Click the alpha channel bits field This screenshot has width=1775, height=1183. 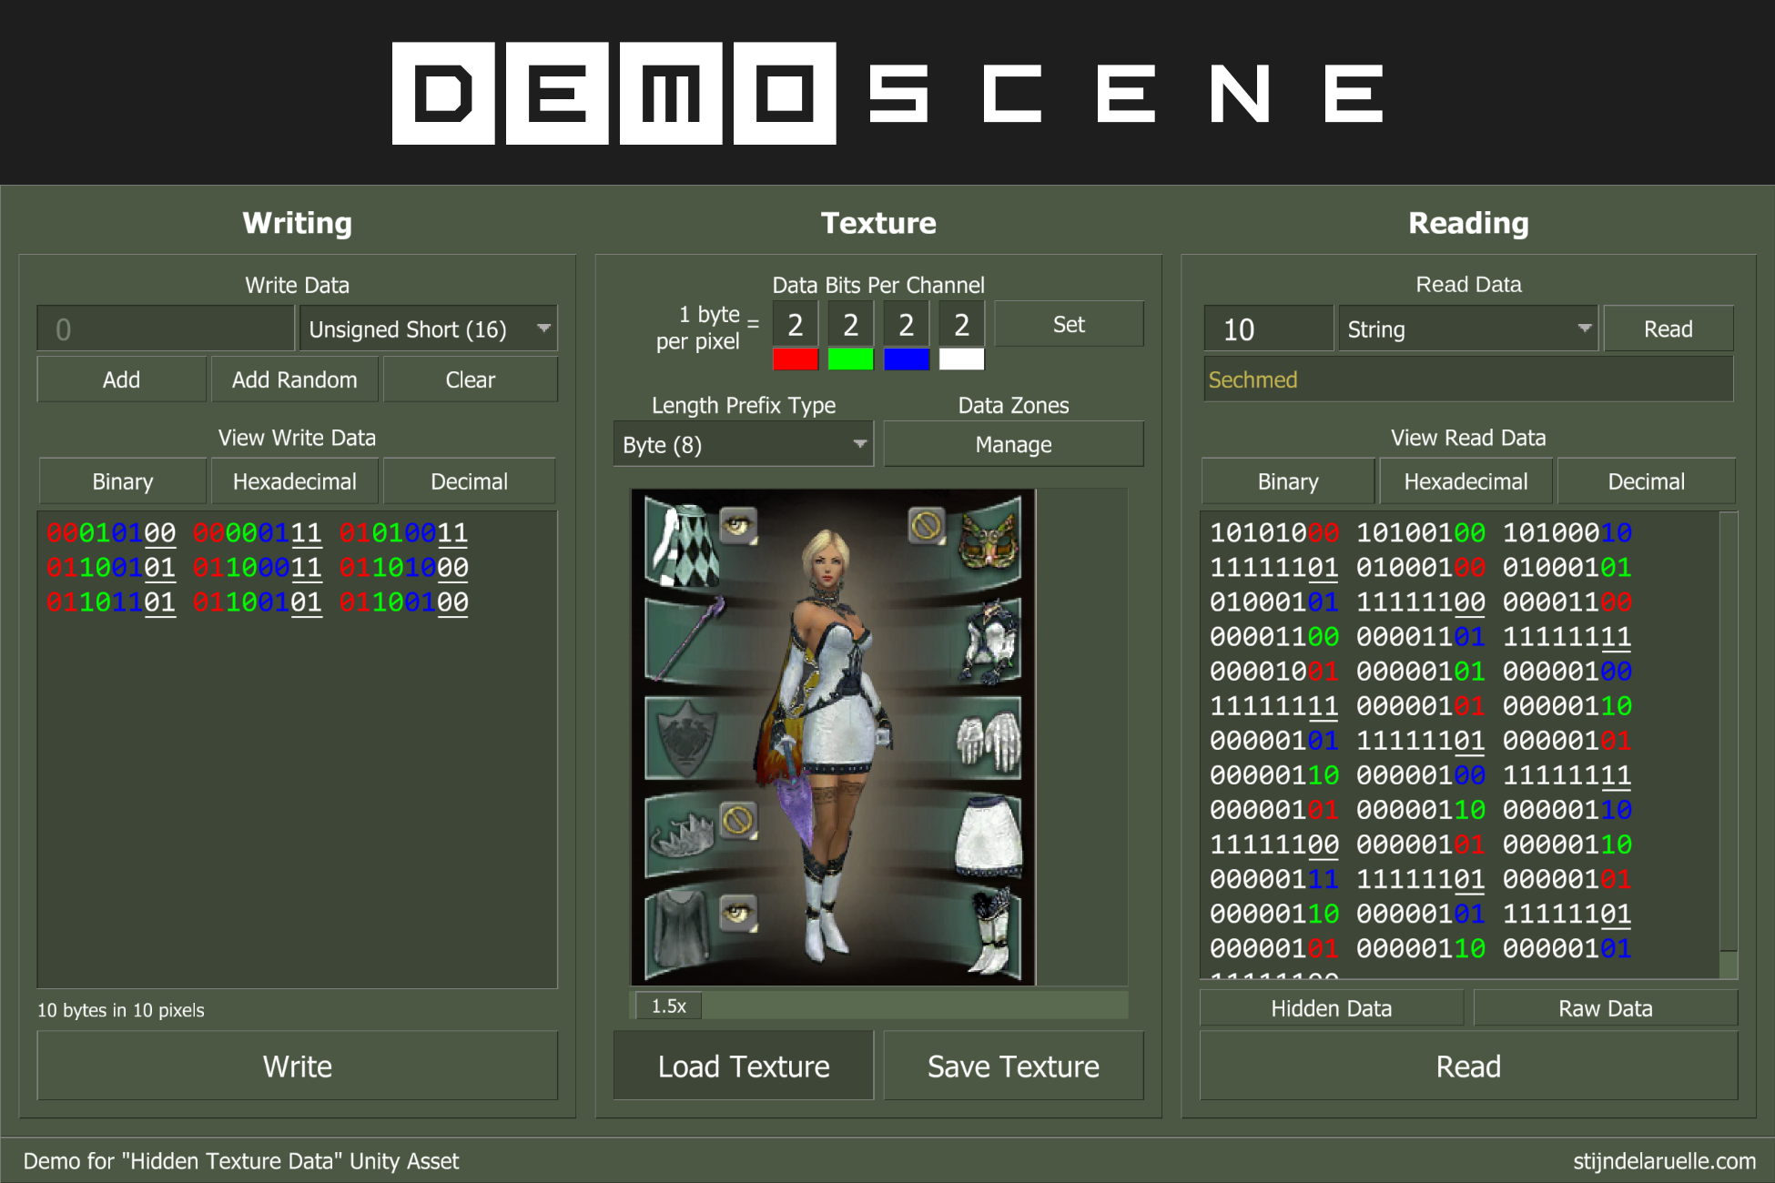pyautogui.click(x=961, y=324)
